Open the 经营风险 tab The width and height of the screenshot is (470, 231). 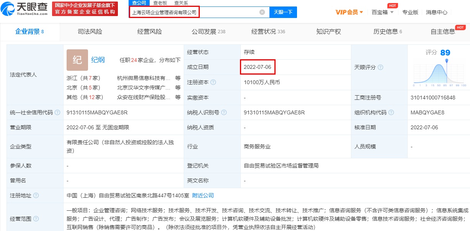coord(150,32)
